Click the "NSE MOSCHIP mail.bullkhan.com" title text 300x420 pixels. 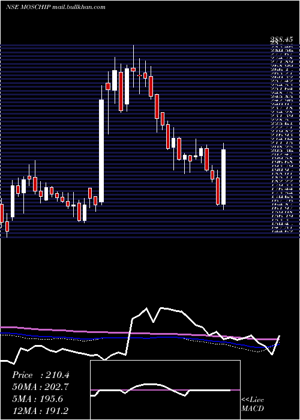55,7
